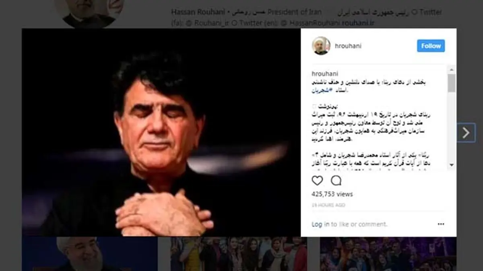Click the main post photo of singer
483x271 pixels.
[161, 132]
